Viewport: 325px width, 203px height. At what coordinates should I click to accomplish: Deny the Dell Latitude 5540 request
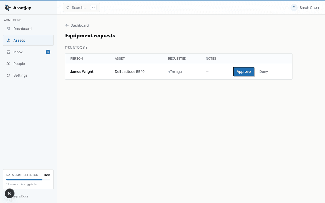coord(264,72)
